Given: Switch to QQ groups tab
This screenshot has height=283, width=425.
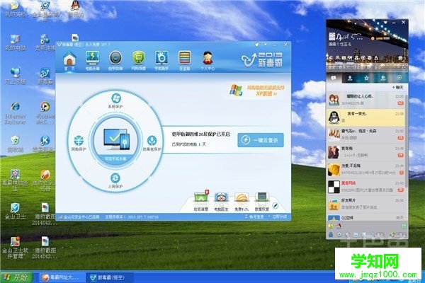Looking at the screenshot, I should (383, 78).
